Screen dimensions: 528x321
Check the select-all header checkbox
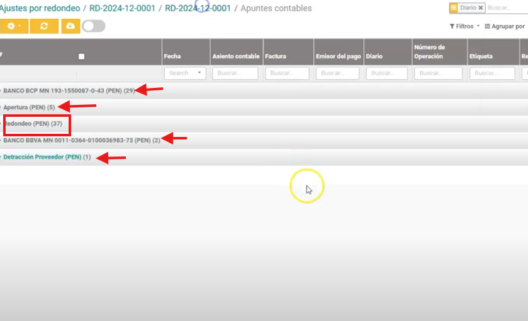pos(81,57)
